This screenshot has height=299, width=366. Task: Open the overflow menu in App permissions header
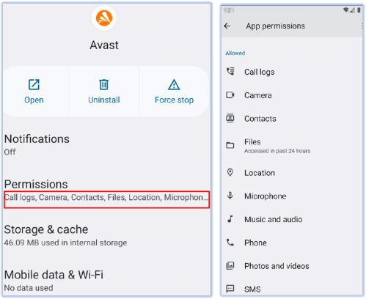[x=362, y=26]
